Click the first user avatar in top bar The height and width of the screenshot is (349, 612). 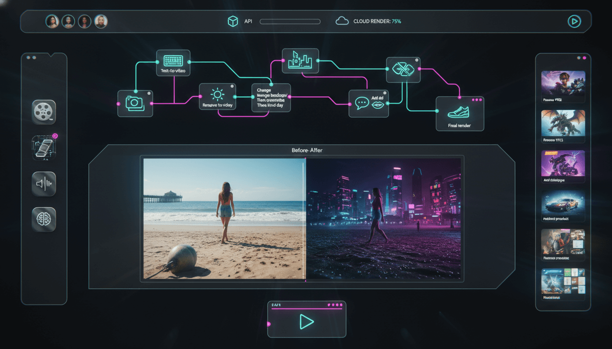(52, 21)
